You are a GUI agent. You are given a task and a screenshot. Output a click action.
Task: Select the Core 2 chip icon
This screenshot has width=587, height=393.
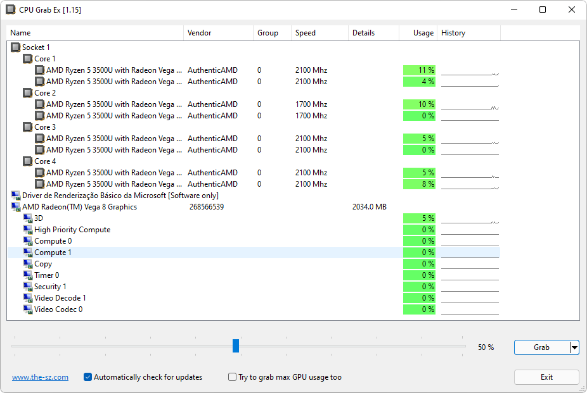[x=28, y=93]
